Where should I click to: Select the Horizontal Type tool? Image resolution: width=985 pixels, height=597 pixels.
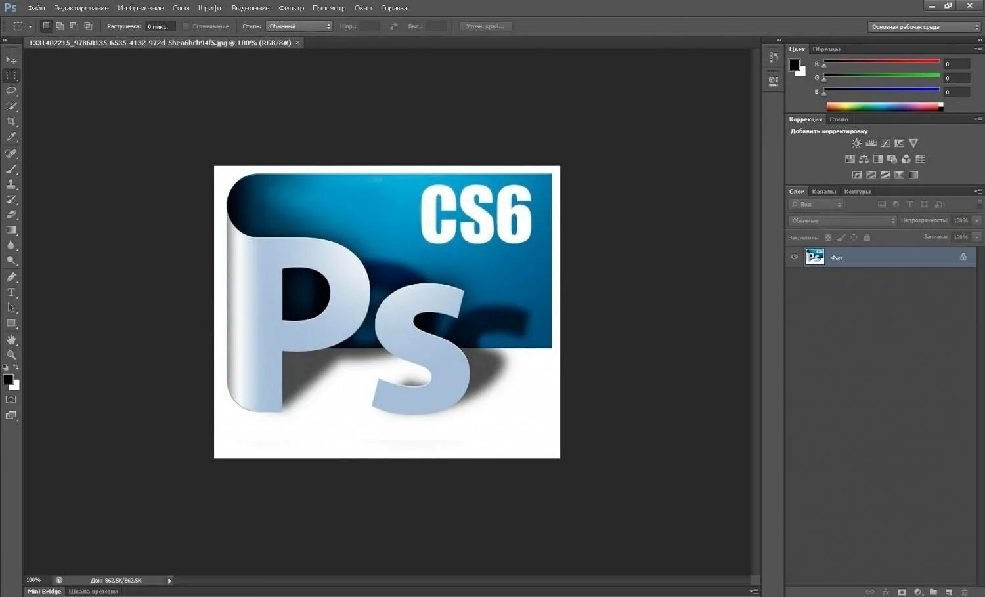coord(11,293)
